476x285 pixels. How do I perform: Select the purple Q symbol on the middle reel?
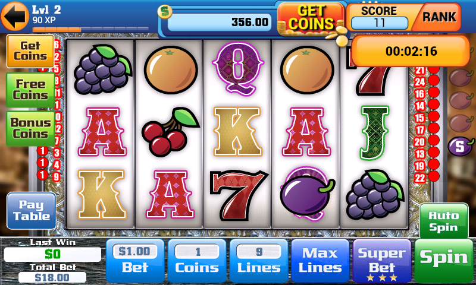[x=238, y=68]
